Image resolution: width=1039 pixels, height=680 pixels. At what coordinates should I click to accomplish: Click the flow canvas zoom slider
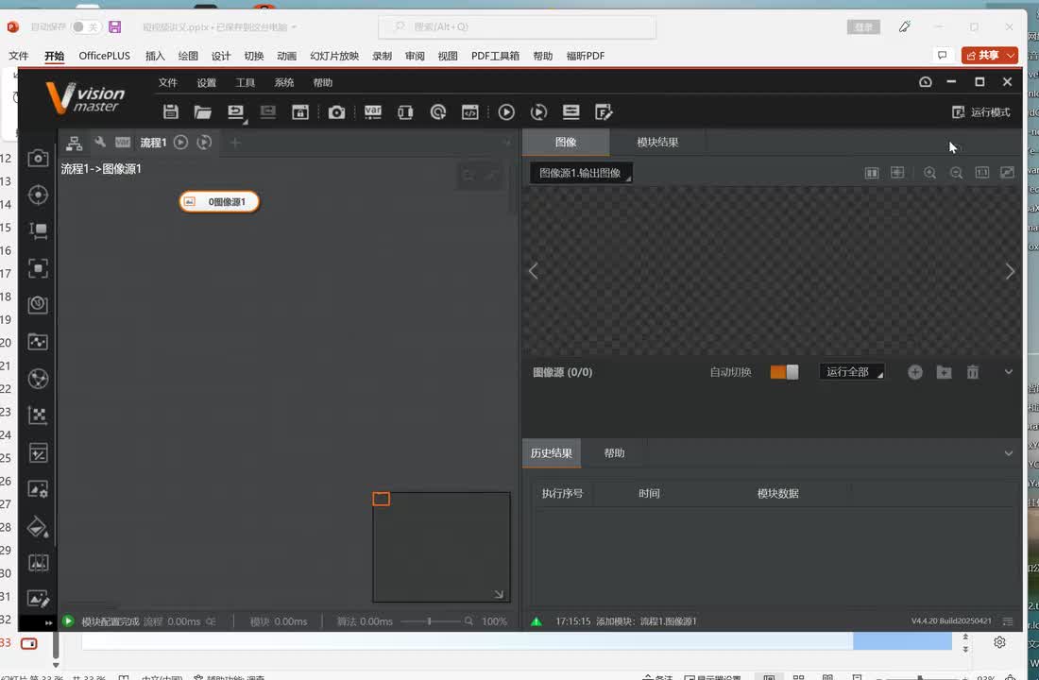(x=430, y=621)
